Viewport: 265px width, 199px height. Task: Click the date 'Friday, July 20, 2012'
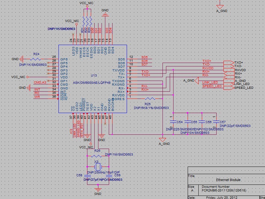(x=222, y=197)
